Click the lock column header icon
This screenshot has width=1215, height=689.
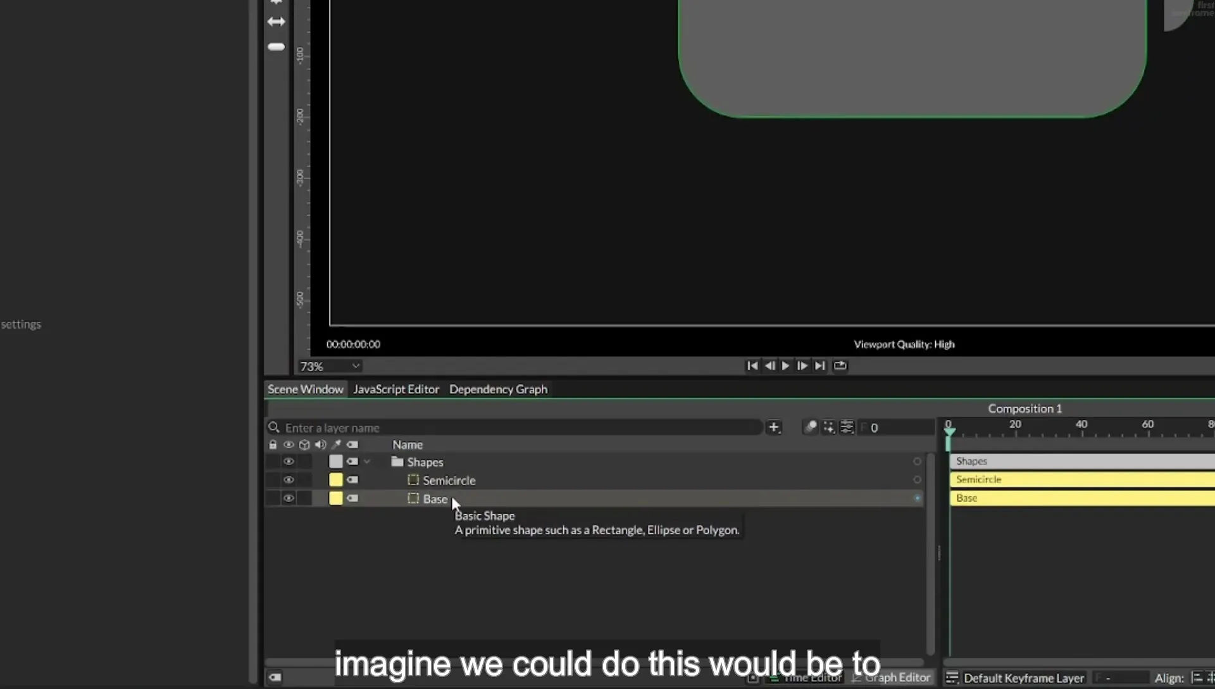273,445
